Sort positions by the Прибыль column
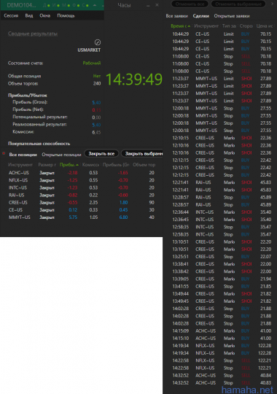 pyautogui.click(x=69, y=165)
